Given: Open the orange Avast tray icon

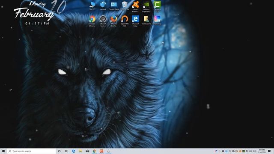Looking at the screenshot, I should (x=240, y=151).
